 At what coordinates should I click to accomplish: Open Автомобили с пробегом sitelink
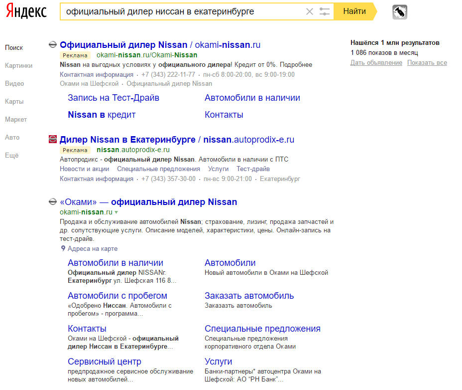(x=117, y=296)
